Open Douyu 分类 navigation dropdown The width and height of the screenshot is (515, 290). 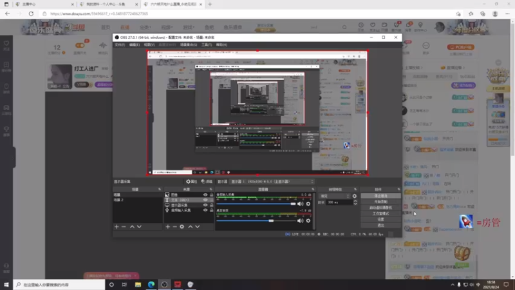coord(145,27)
